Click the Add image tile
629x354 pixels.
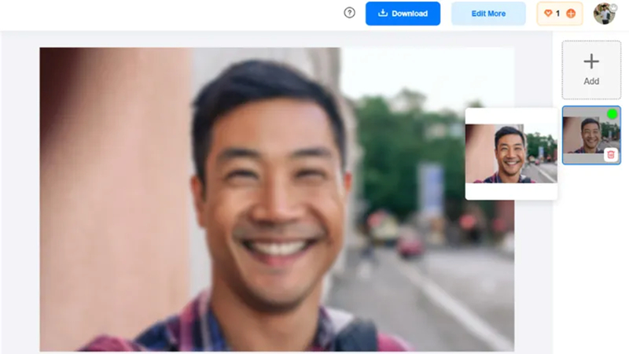coord(591,70)
